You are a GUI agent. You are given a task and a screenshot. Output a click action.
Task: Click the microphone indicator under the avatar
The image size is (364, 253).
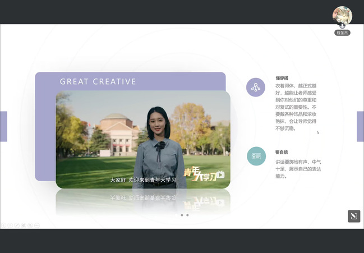[x=342, y=25]
